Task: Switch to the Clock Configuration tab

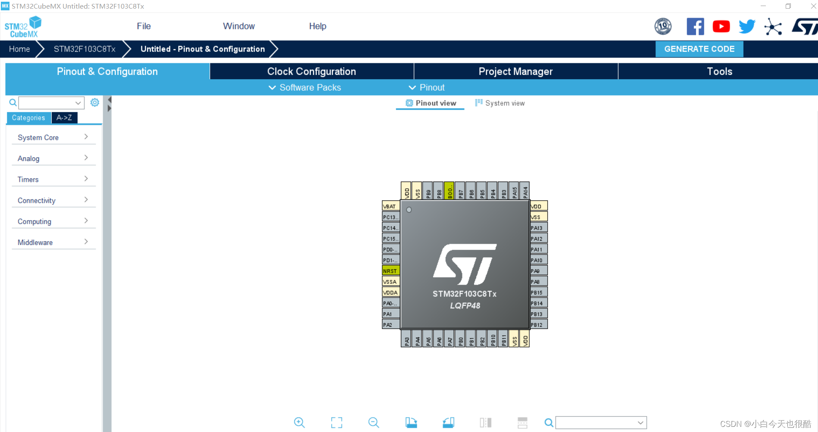Action: (311, 71)
